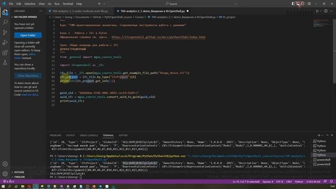The width and height of the screenshot is (336, 189).
Task: Open the Terminal menu
Action: [x=68, y=4]
